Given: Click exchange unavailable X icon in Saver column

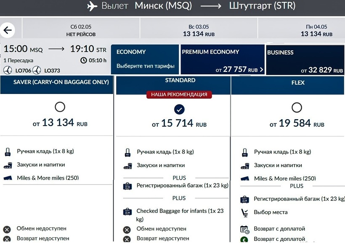Looking at the screenshot, I should pyautogui.click(x=7, y=230).
